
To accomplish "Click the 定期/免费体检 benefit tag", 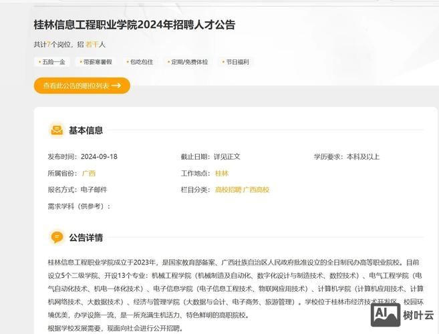I will click(188, 62).
